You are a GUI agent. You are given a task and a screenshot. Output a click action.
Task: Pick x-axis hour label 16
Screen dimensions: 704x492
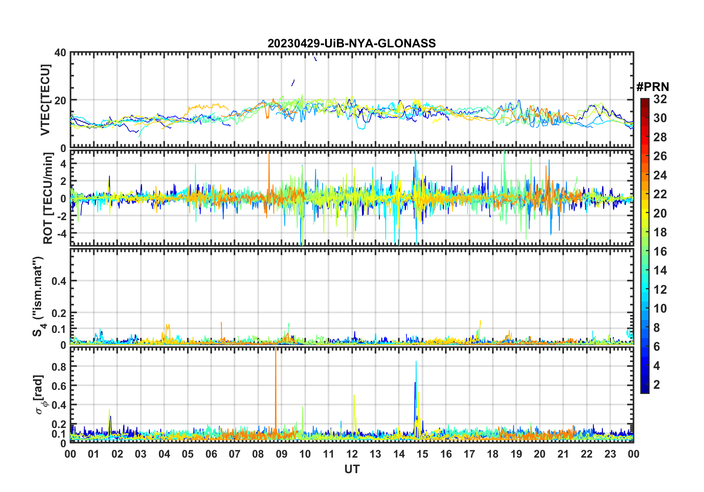(446, 454)
